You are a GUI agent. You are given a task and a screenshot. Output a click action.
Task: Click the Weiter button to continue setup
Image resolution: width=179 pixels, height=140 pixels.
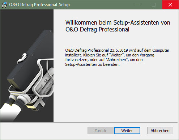point(127,131)
